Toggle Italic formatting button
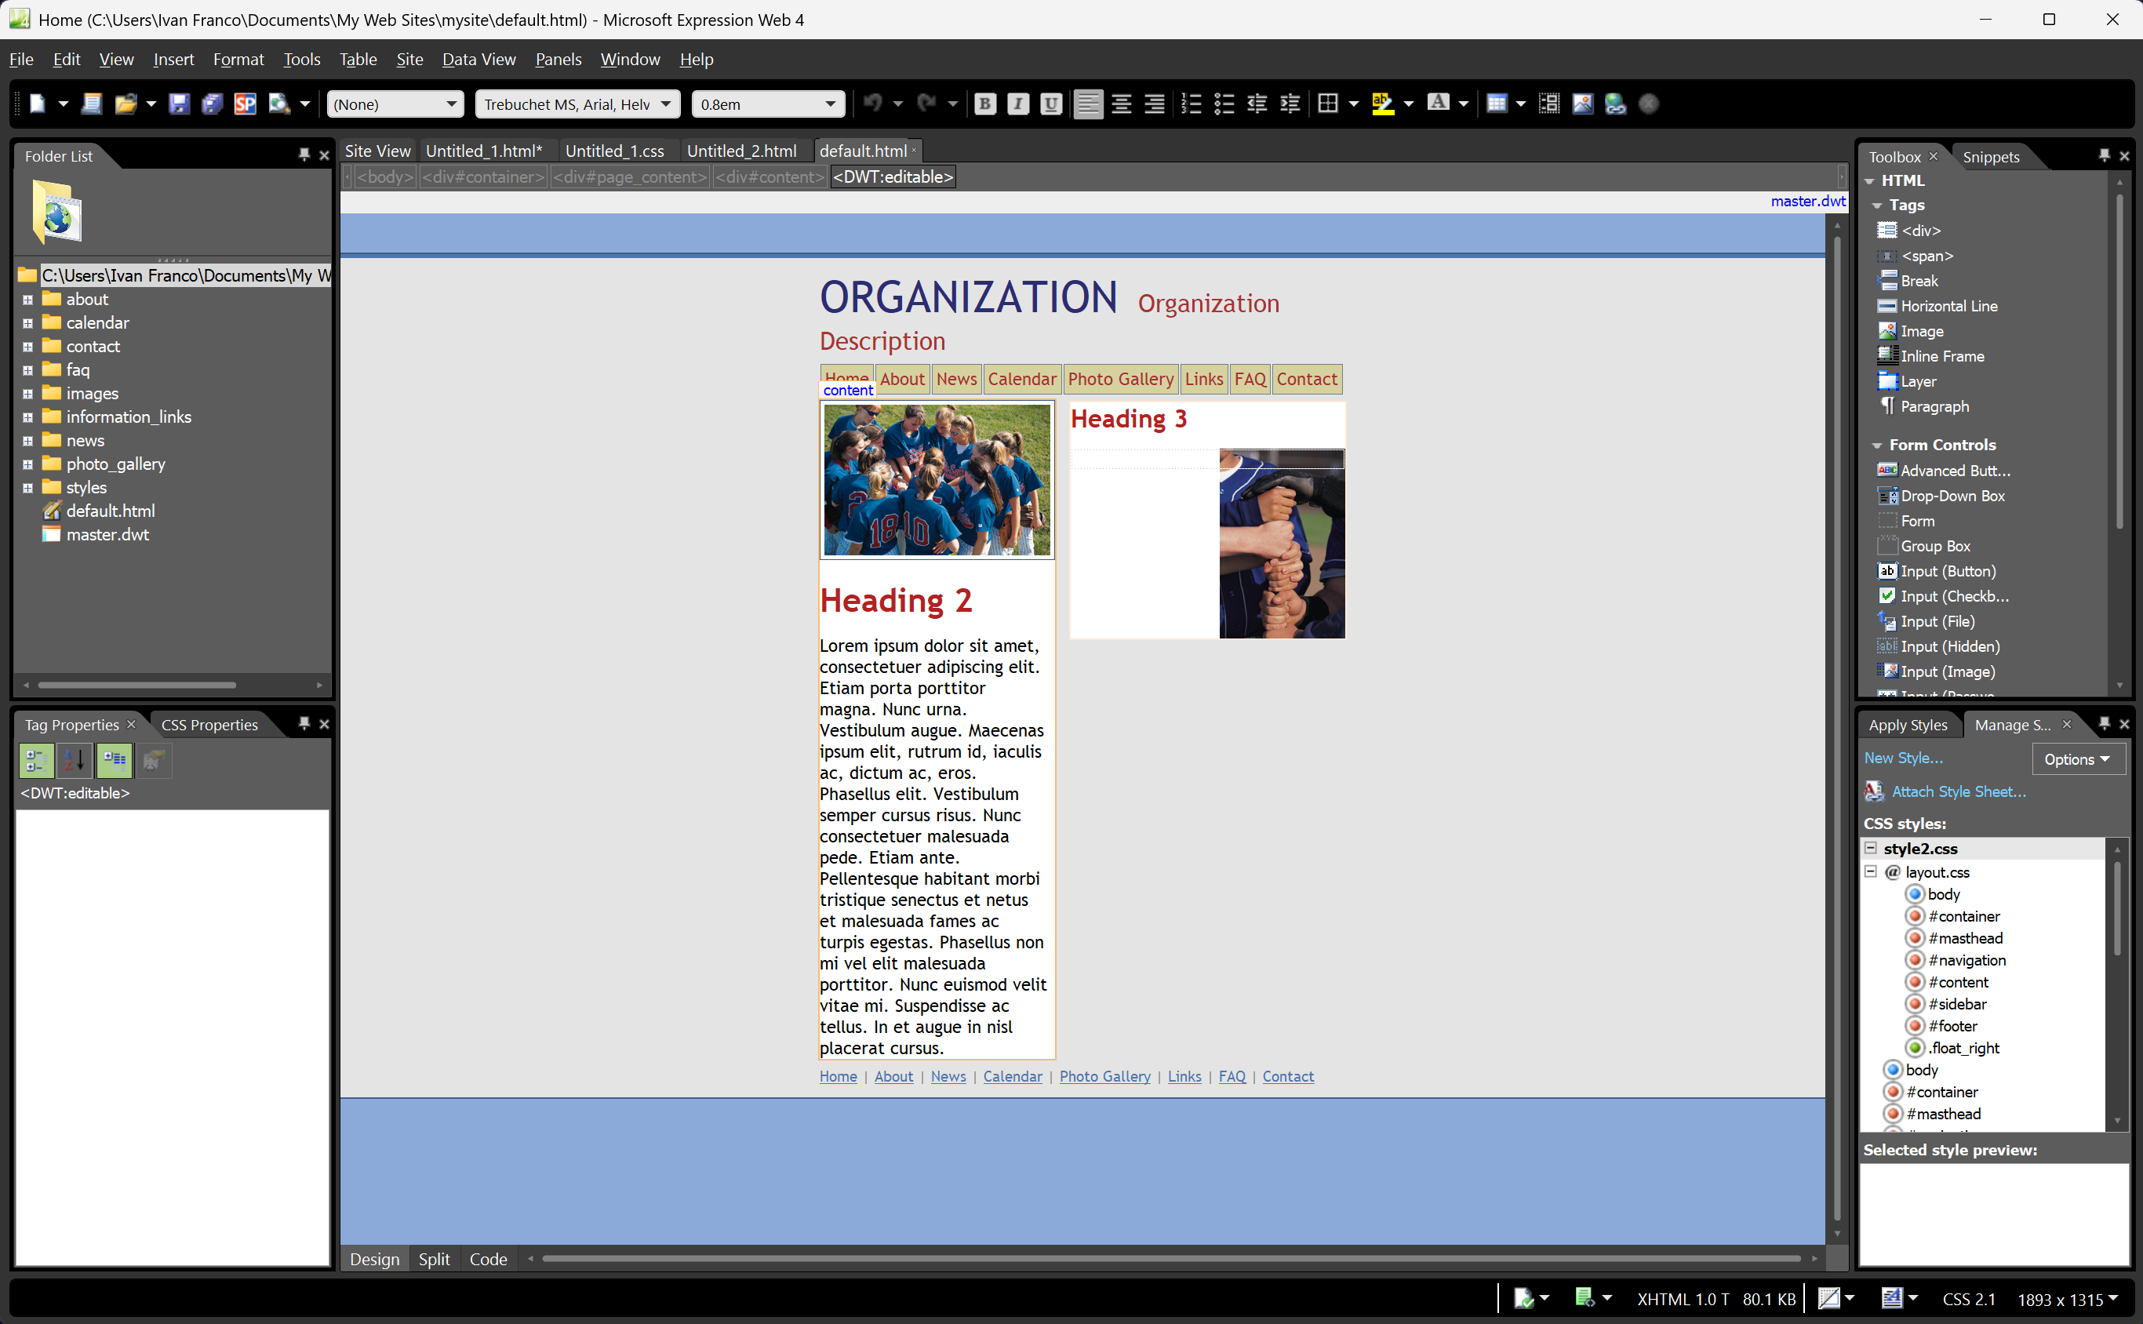 coord(1017,104)
